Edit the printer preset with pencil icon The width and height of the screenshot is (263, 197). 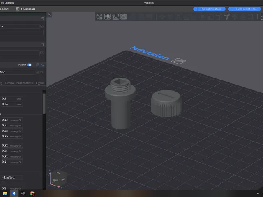pos(42,26)
